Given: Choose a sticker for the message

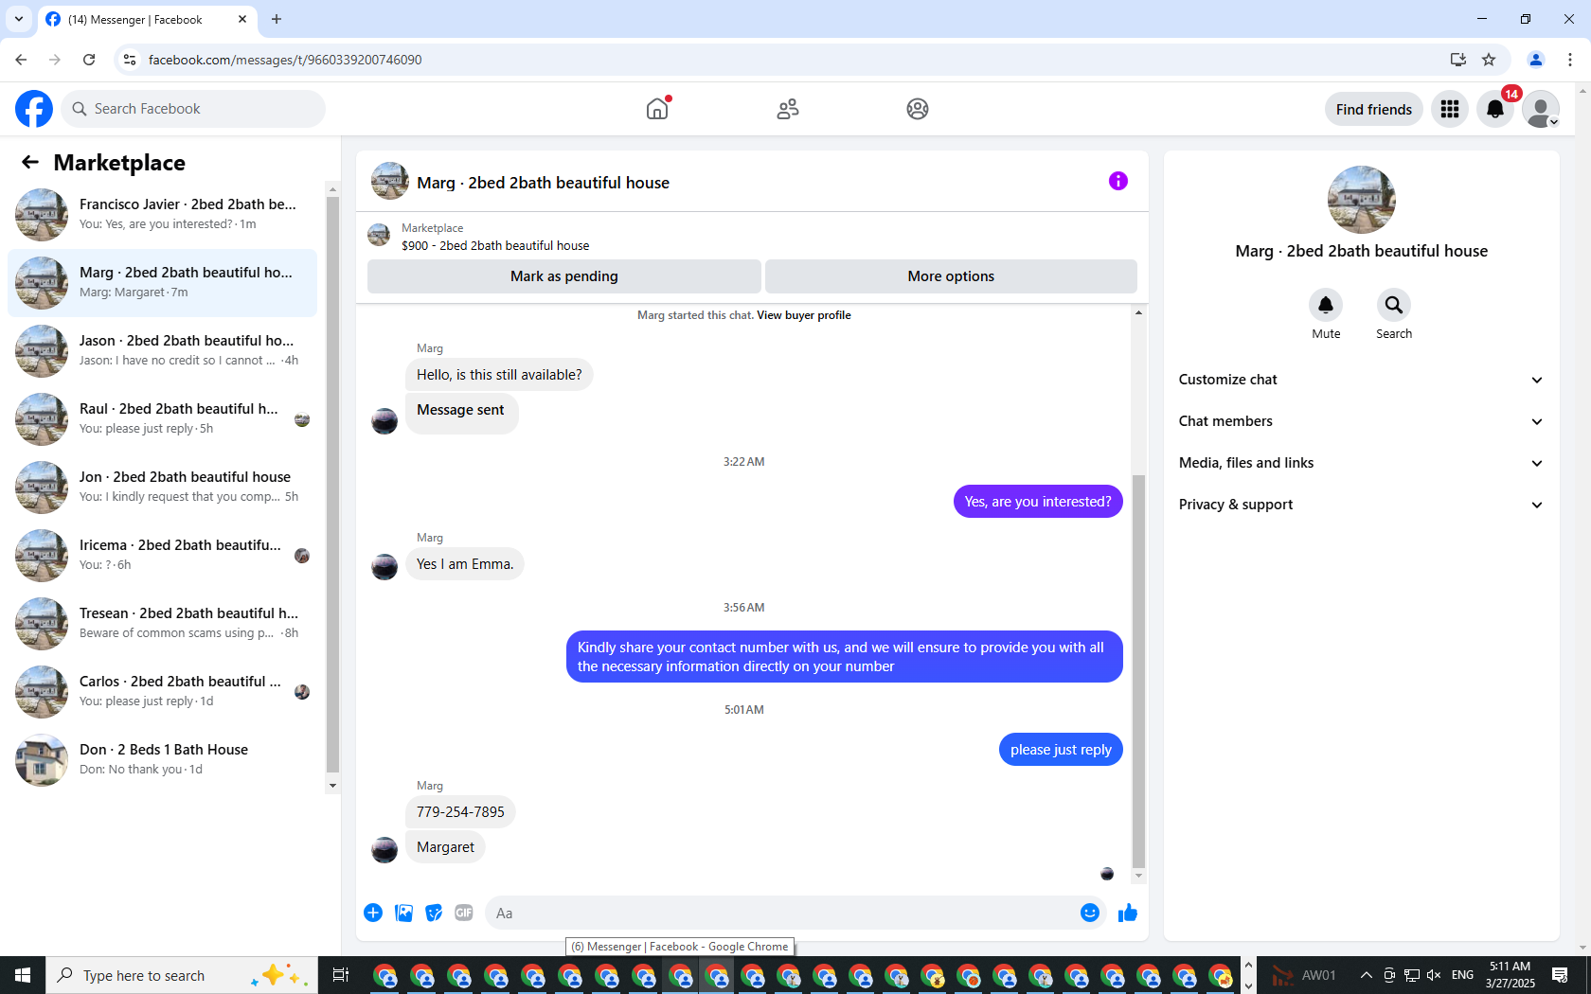Looking at the screenshot, I should [434, 913].
